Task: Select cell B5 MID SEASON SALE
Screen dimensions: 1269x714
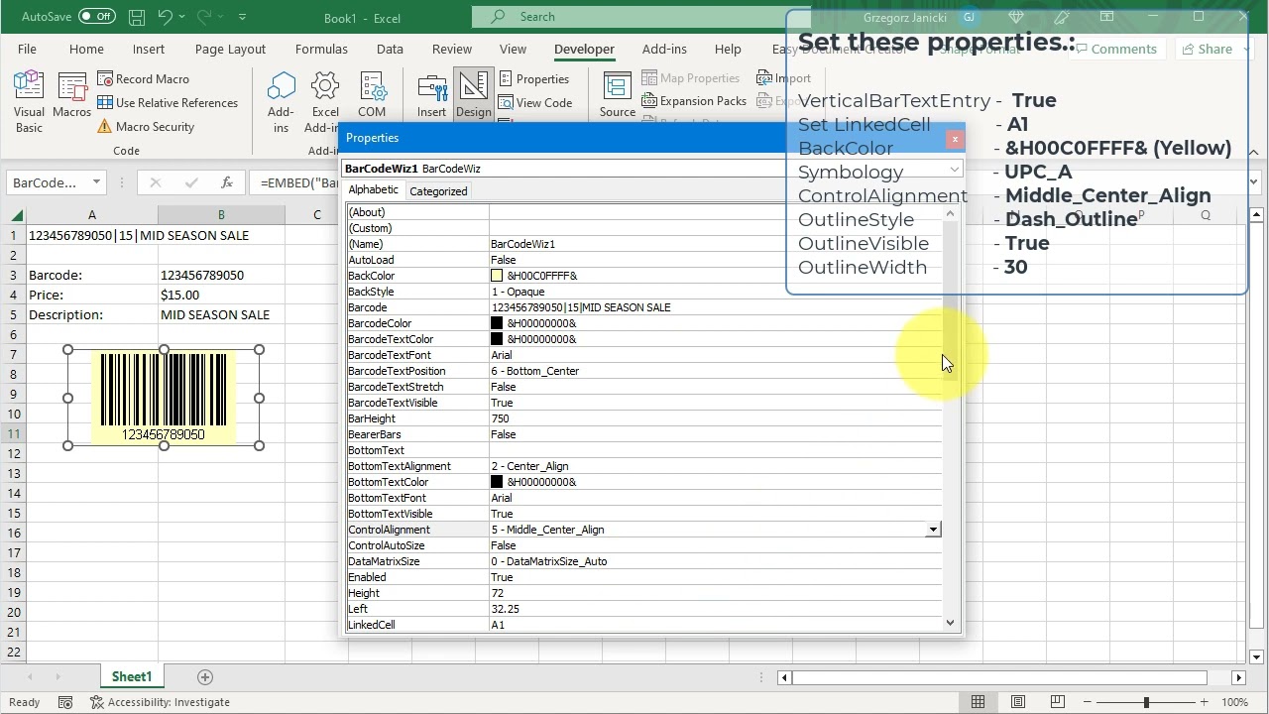Action: [x=221, y=314]
